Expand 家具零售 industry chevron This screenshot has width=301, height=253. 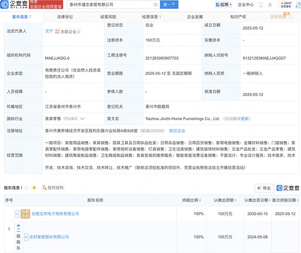pos(82,119)
